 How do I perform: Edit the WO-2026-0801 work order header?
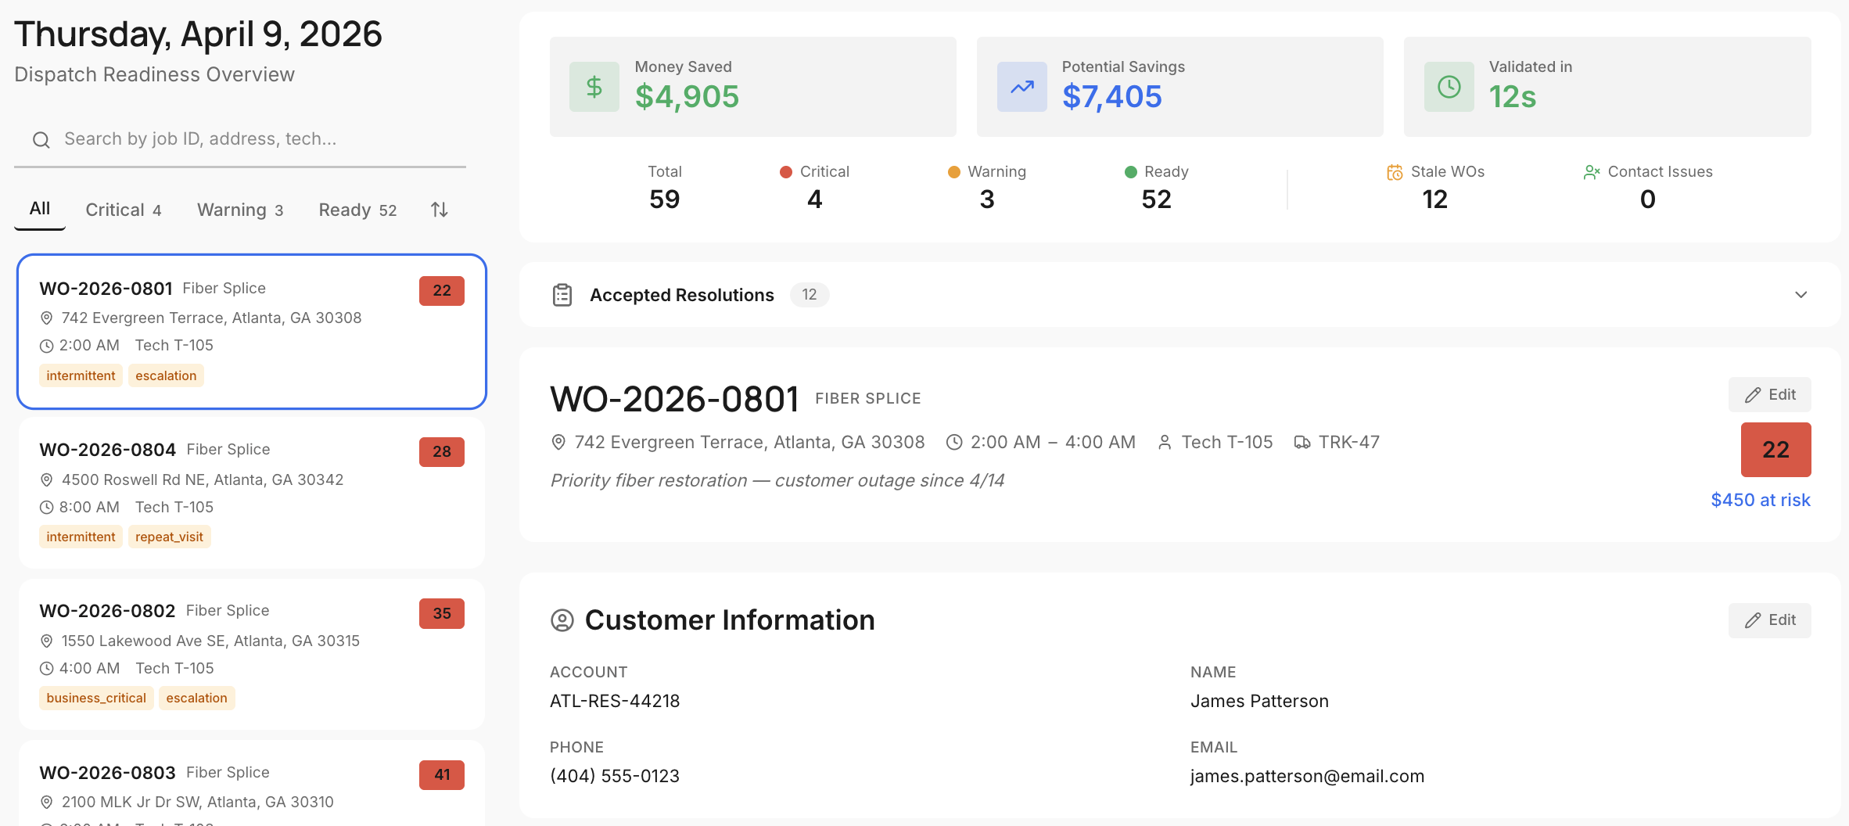(1770, 395)
